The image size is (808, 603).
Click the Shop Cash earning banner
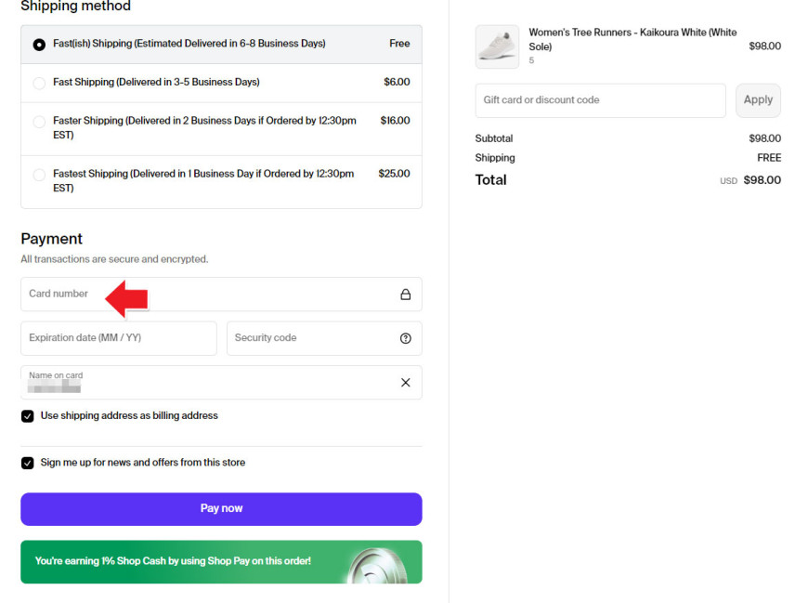point(221,562)
